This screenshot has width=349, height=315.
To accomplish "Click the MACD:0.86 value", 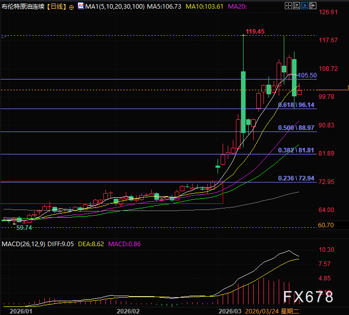I will (124, 244).
